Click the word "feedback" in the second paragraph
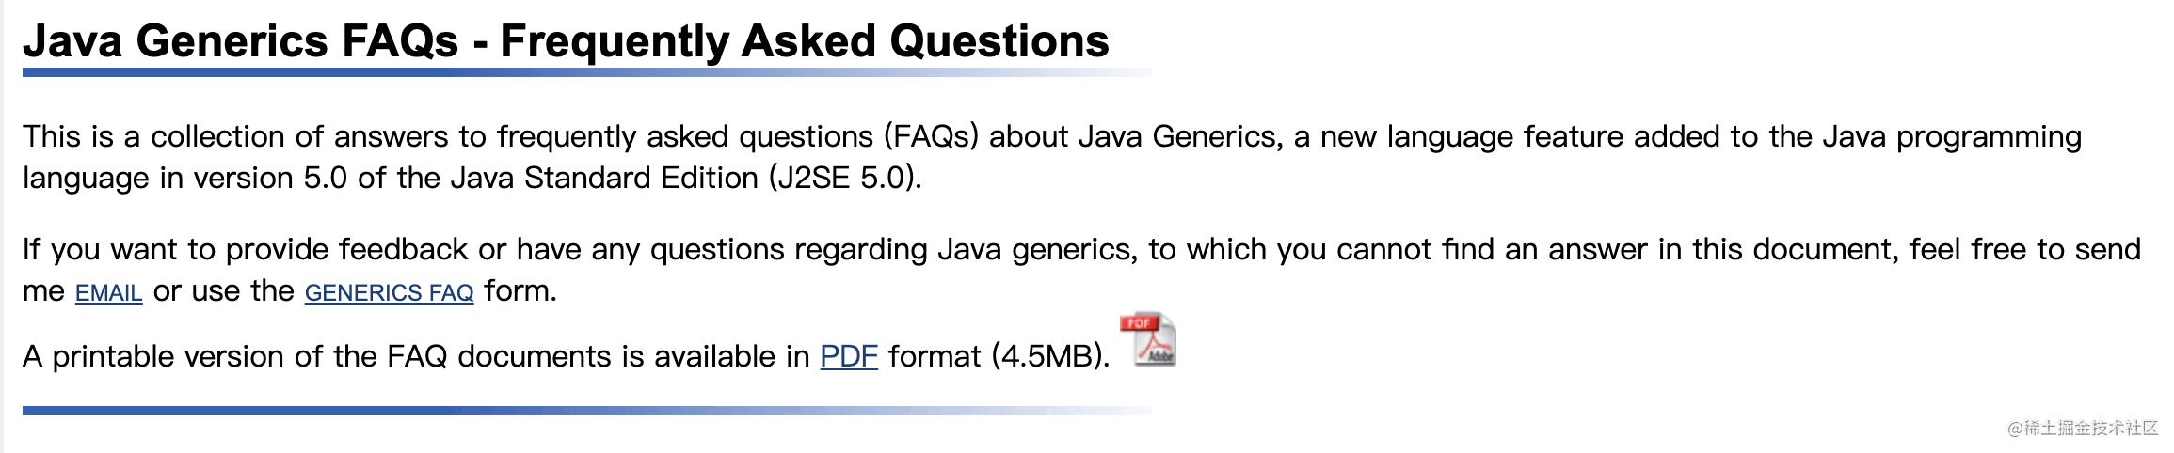 click(403, 249)
